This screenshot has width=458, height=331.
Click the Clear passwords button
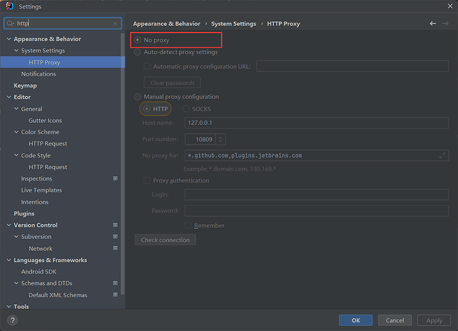pyautogui.click(x=172, y=83)
